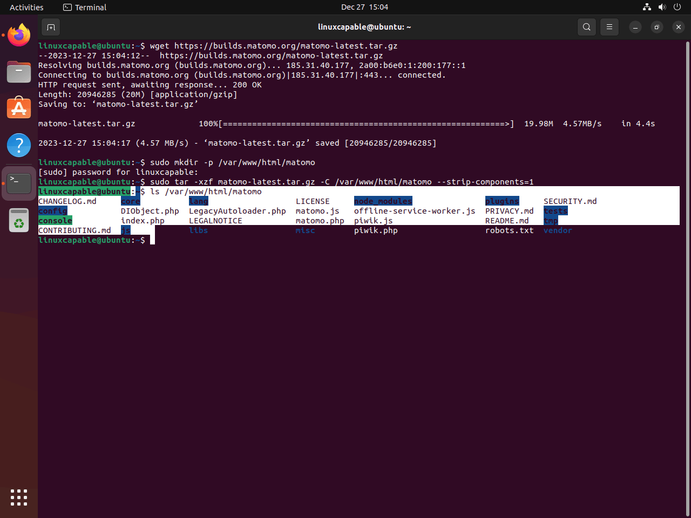Open the Trash from dock
This screenshot has height=518, width=691.
(19, 220)
